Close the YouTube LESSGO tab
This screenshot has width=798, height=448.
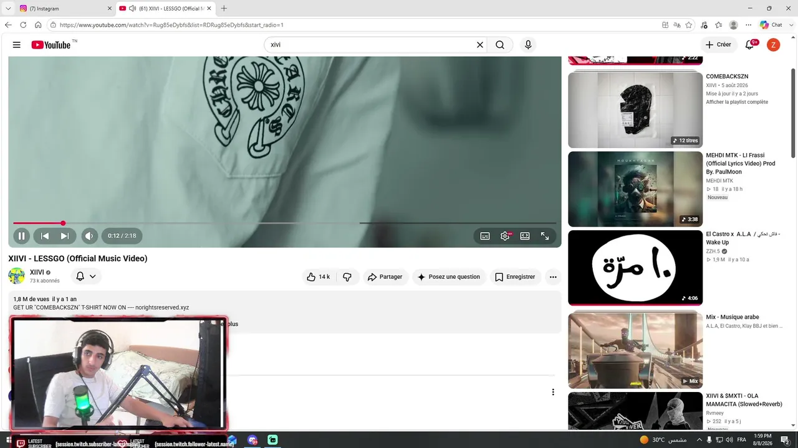tap(209, 9)
